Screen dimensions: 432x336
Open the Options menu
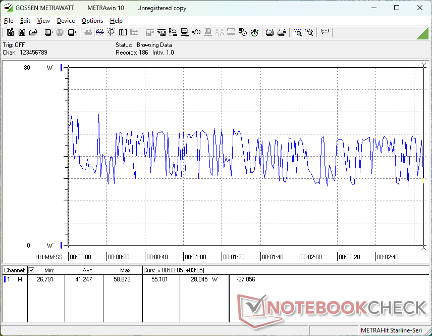click(92, 21)
